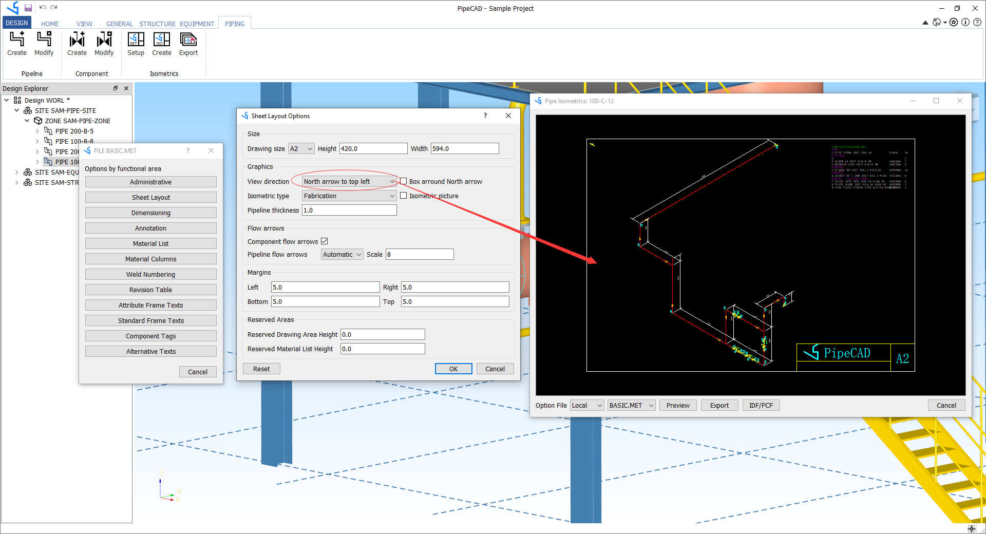Image resolution: width=986 pixels, height=534 pixels.
Task: Click the PipeCAD logo icon top-left
Action: 12,8
